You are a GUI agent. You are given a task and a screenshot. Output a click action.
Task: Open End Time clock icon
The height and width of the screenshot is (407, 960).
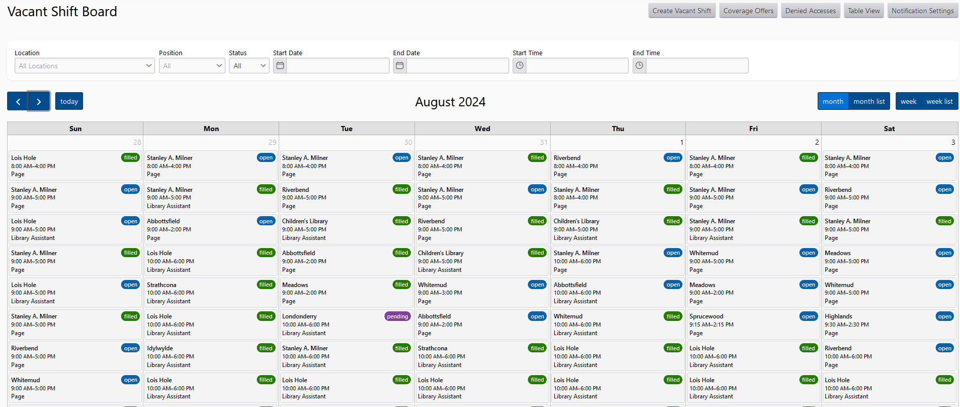640,66
